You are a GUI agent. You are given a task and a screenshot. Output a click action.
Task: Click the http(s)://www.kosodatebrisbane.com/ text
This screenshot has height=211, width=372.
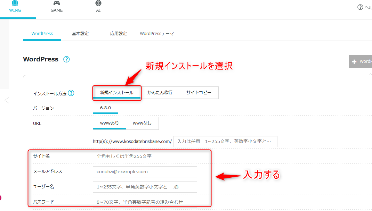coord(132,142)
